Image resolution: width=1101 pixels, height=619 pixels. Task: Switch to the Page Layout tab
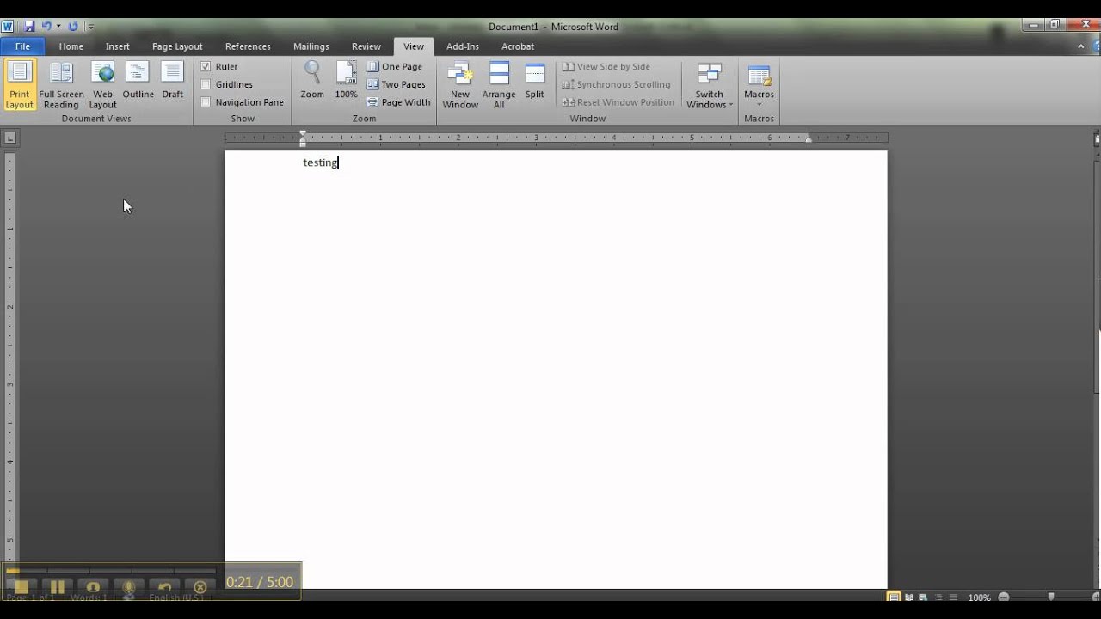coord(177,46)
